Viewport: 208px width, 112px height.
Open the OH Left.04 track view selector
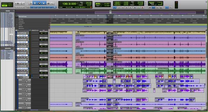click(x=22, y=53)
